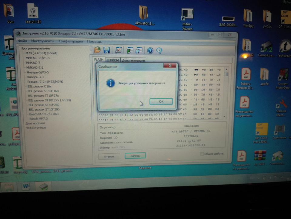Select BSL режим C16x item

coord(39,86)
